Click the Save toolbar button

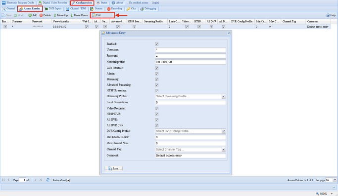[7, 15]
